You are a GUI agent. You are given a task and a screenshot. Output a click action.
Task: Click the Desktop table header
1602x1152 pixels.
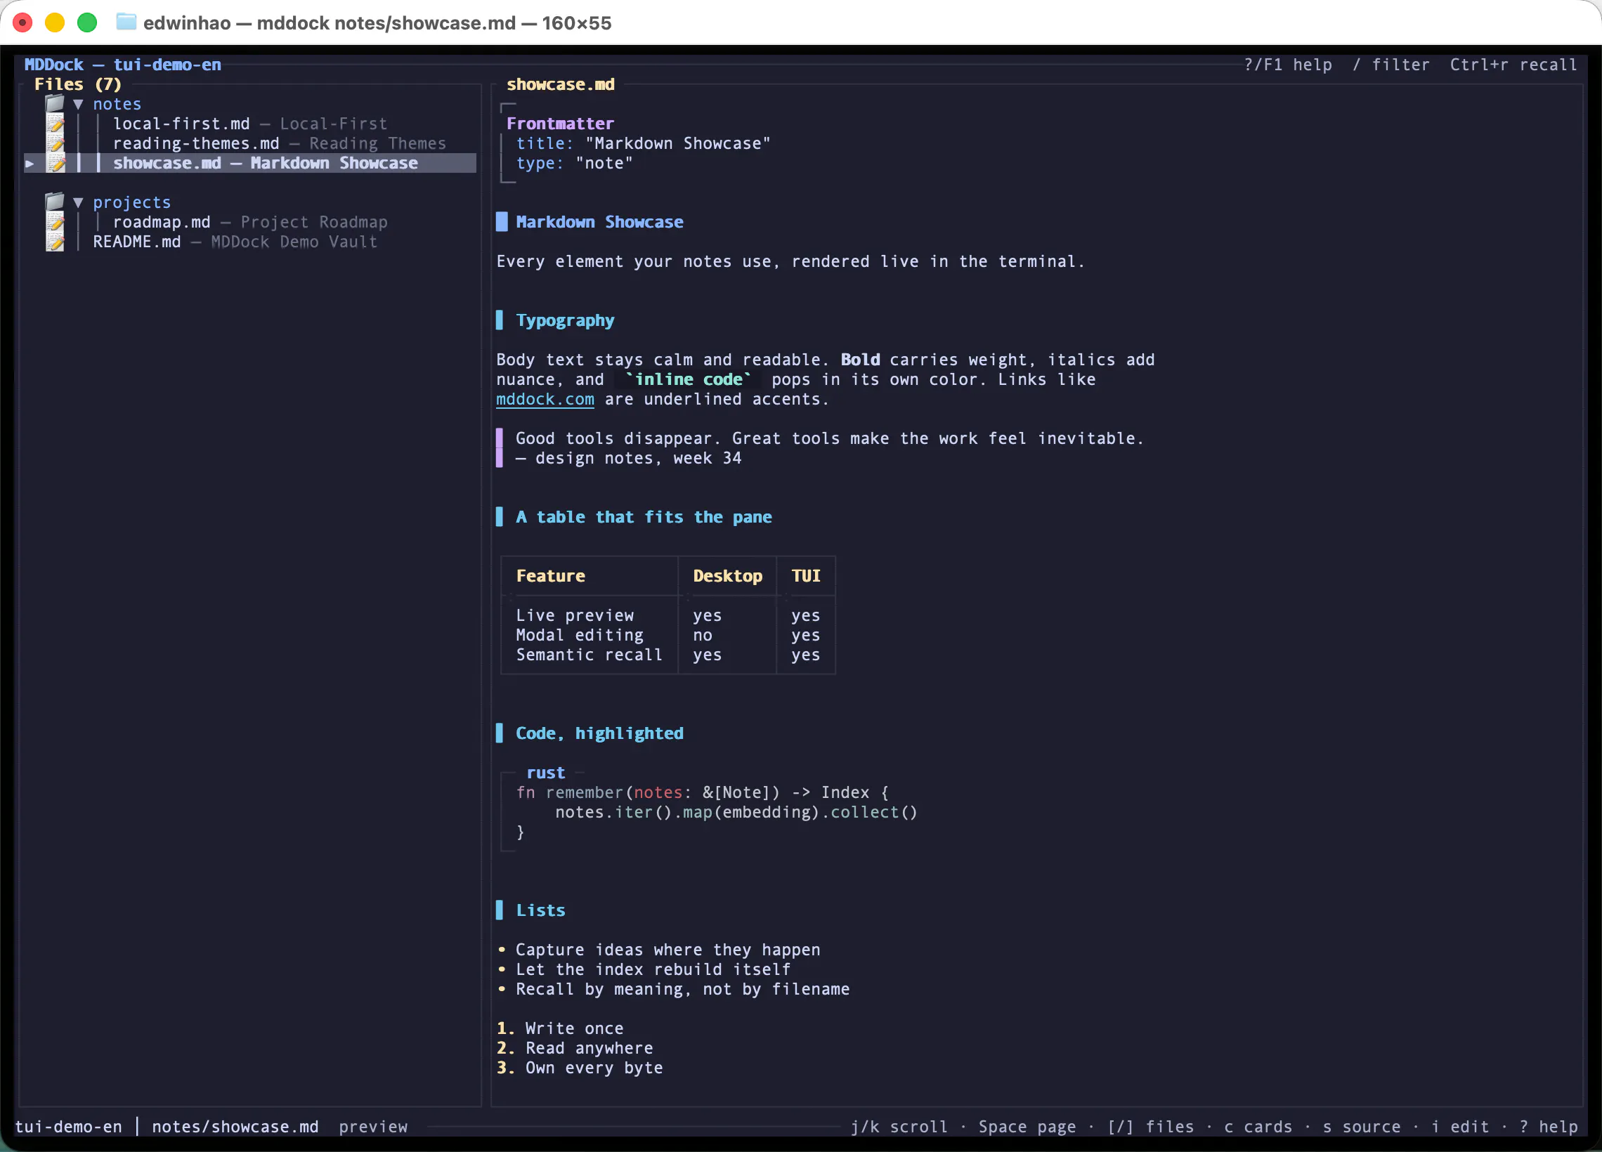point(727,575)
